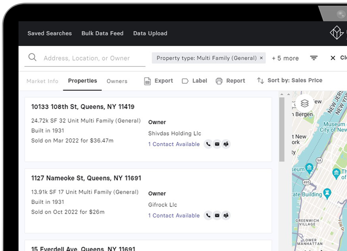Image resolution: width=347 pixels, height=251 pixels.
Task: Switch to the Owners tab
Action: (x=117, y=81)
